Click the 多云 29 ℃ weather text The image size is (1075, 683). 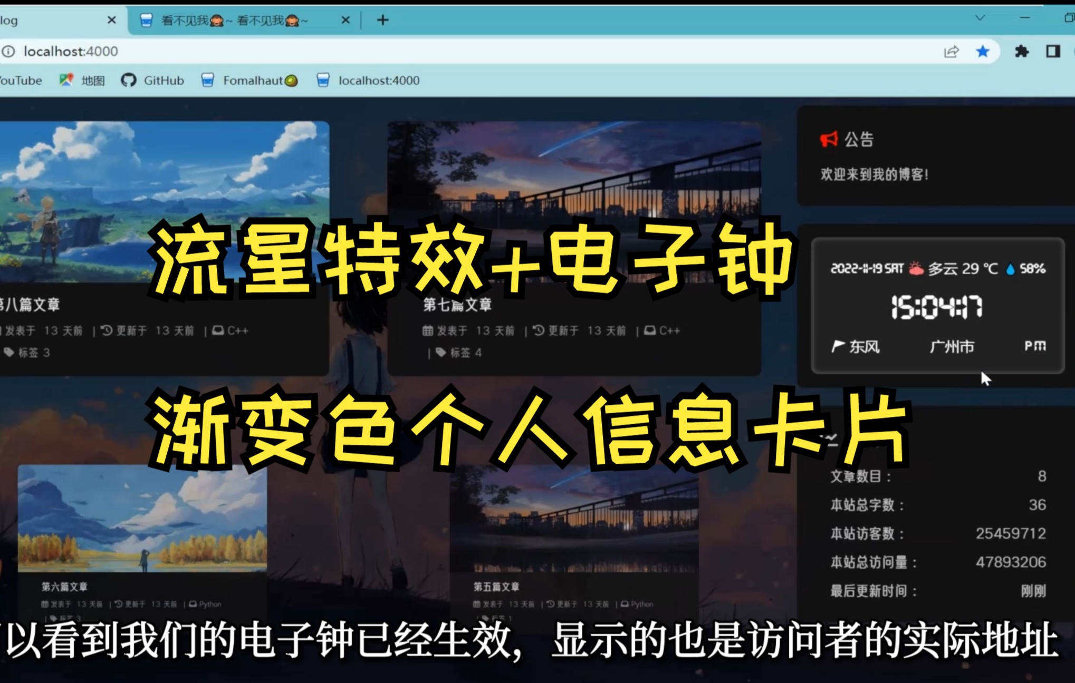click(963, 269)
